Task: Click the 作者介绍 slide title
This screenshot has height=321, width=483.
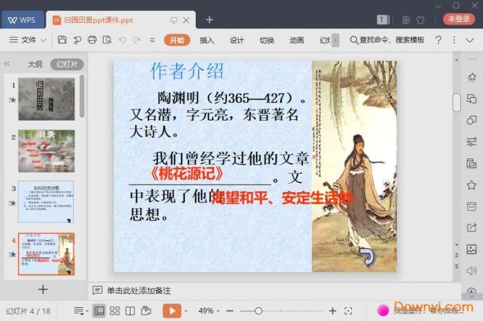Action: 187,72
